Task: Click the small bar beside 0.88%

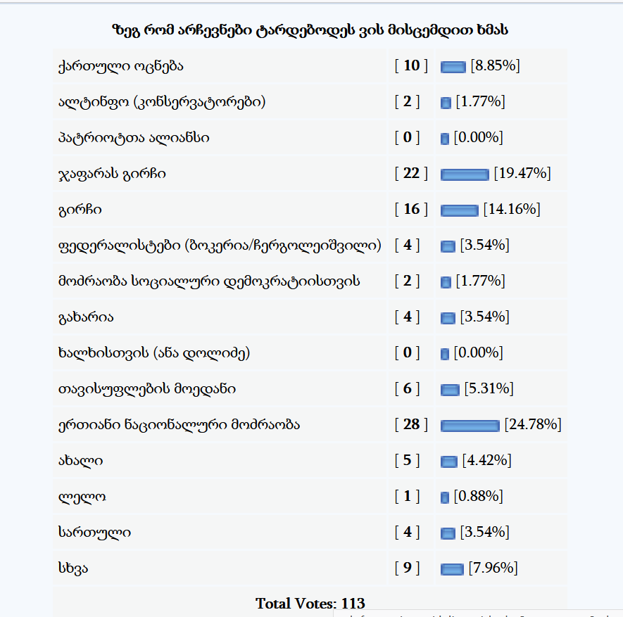Action: coord(445,497)
